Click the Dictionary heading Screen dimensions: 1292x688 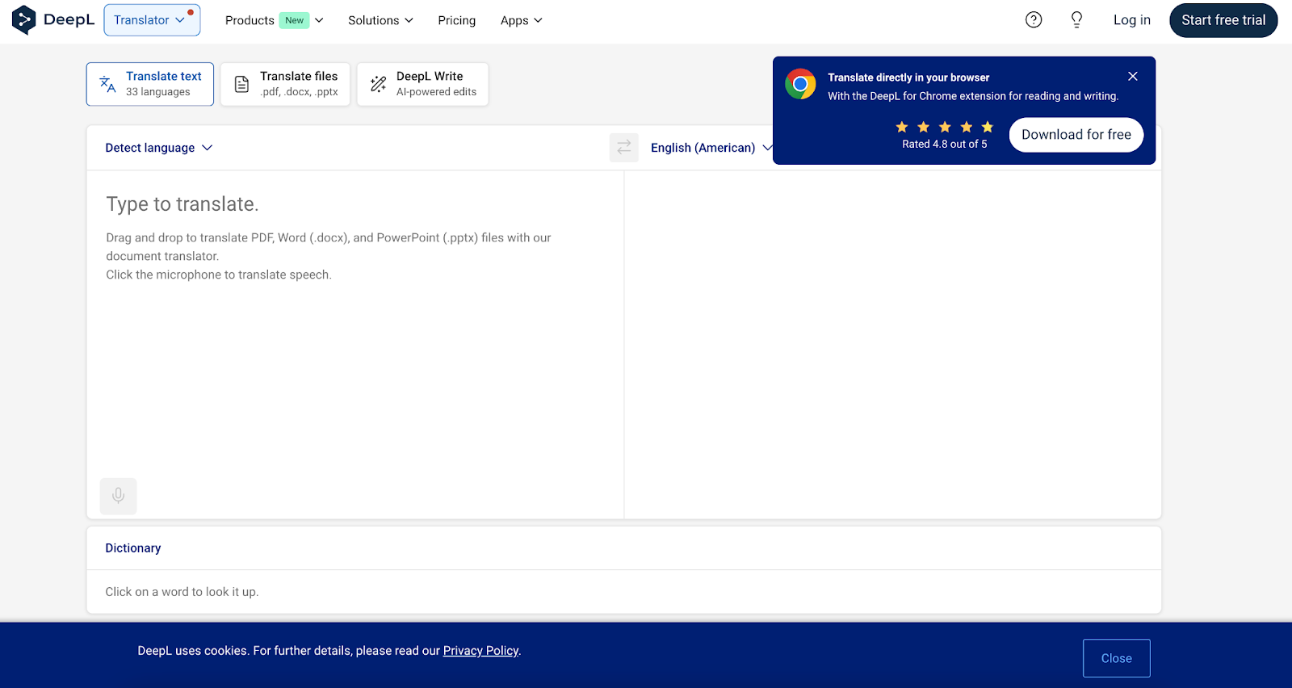pos(133,548)
